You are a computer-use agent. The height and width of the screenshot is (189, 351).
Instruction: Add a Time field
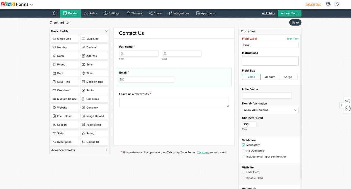[x=94, y=73]
